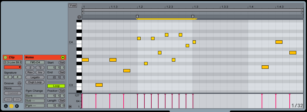Click the C3 piano key

pos(79,85)
